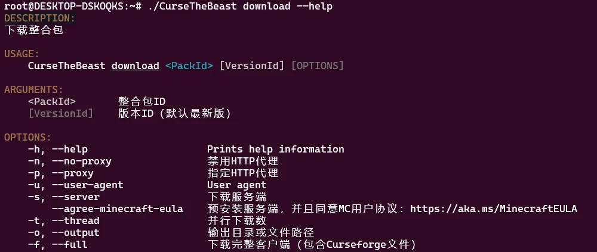Click the [OPTIONS] text in usage line

coord(317,66)
